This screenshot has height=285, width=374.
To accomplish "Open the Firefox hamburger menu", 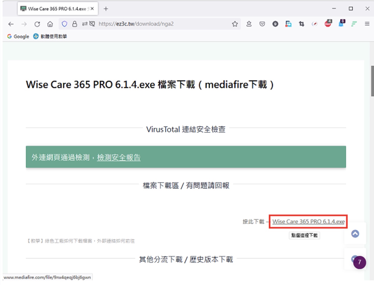I will pyautogui.click(x=367, y=24).
